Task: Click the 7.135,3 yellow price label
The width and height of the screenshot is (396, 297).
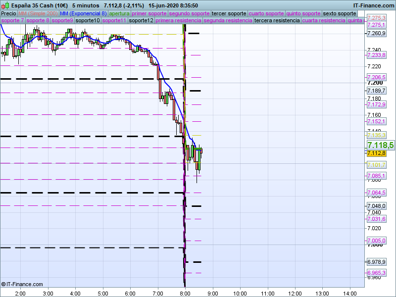Action: click(376, 135)
